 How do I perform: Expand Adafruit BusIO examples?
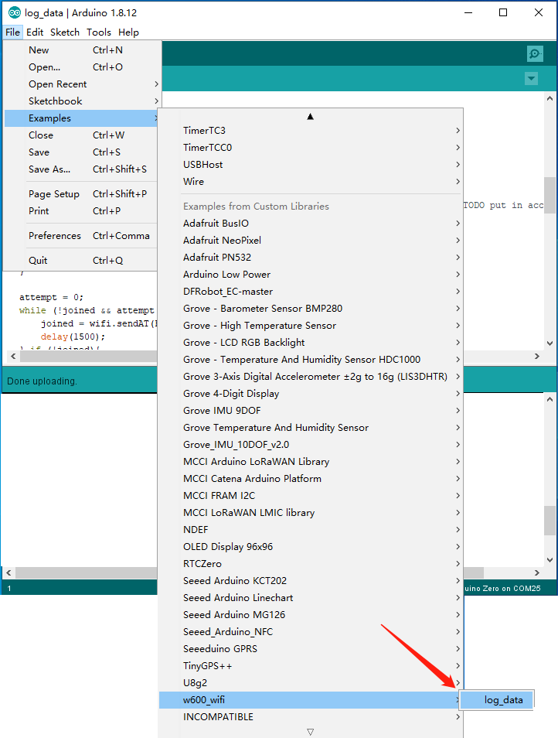311,223
